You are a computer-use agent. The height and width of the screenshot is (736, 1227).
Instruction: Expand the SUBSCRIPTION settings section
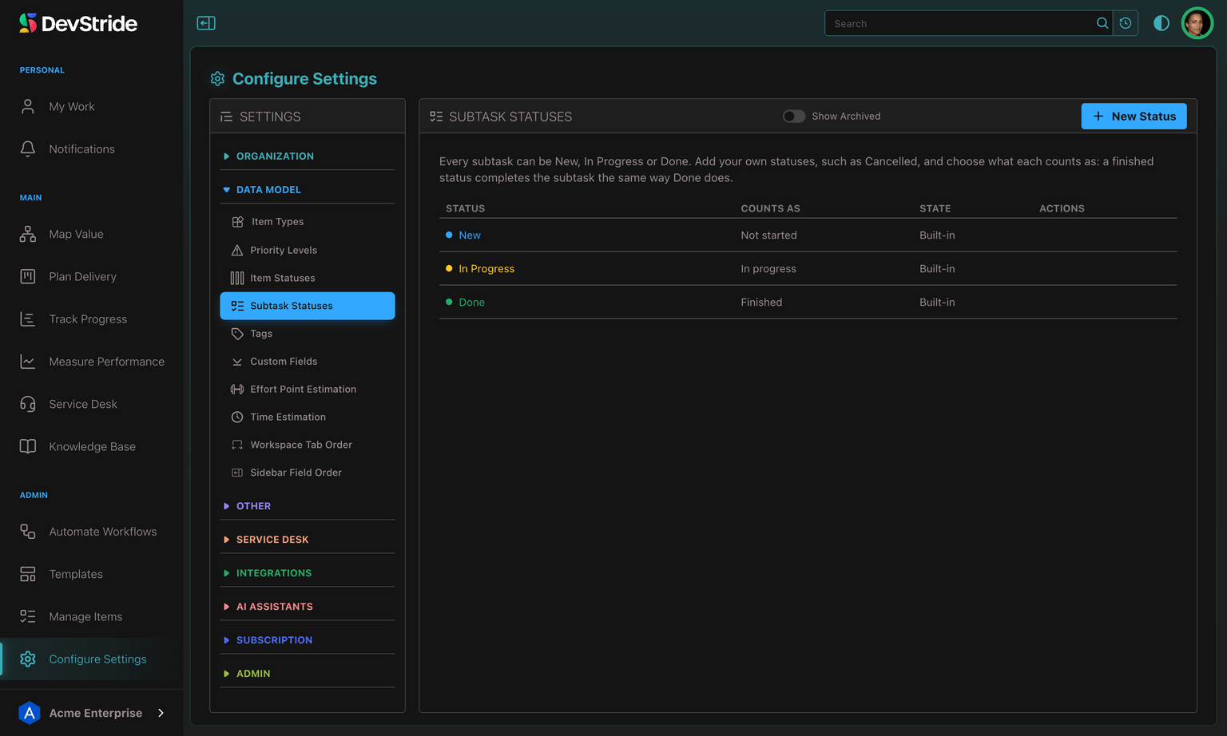click(308, 640)
